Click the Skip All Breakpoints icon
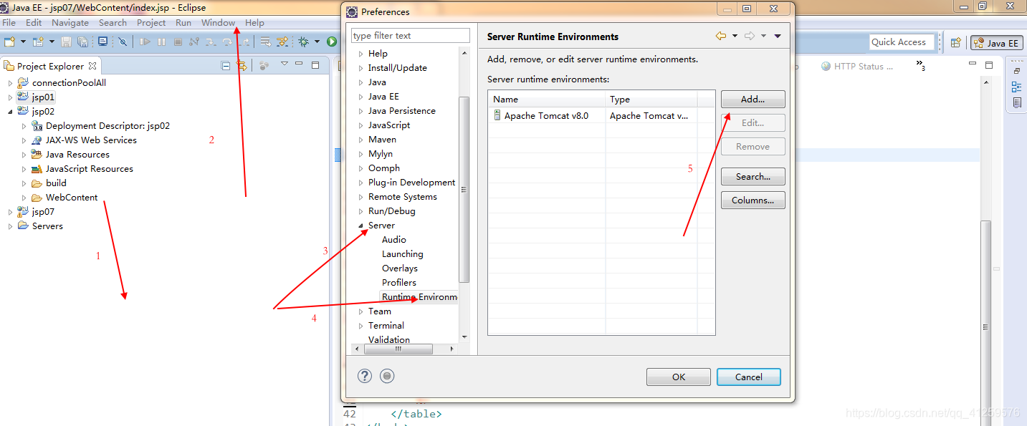This screenshot has width=1027, height=426. pos(123,42)
